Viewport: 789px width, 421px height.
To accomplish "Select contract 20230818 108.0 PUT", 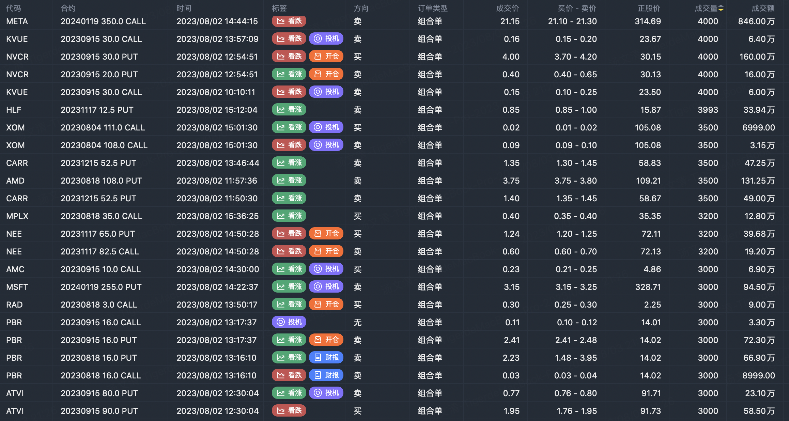I will pyautogui.click(x=102, y=181).
